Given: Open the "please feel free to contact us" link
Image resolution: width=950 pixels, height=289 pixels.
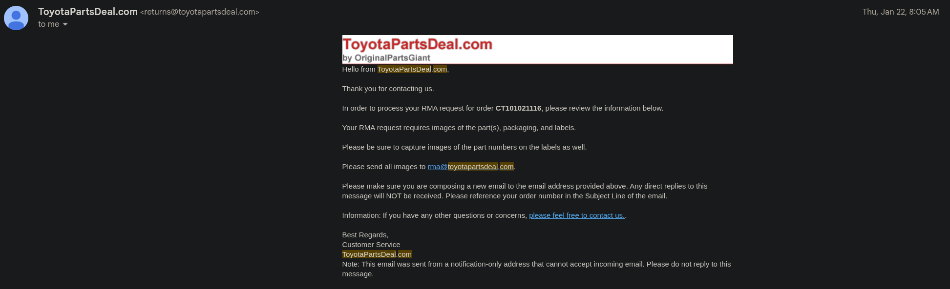Looking at the screenshot, I should [576, 215].
